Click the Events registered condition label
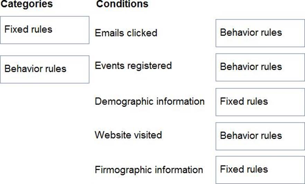Viewport: 305px width, 184px height. [x=133, y=66]
